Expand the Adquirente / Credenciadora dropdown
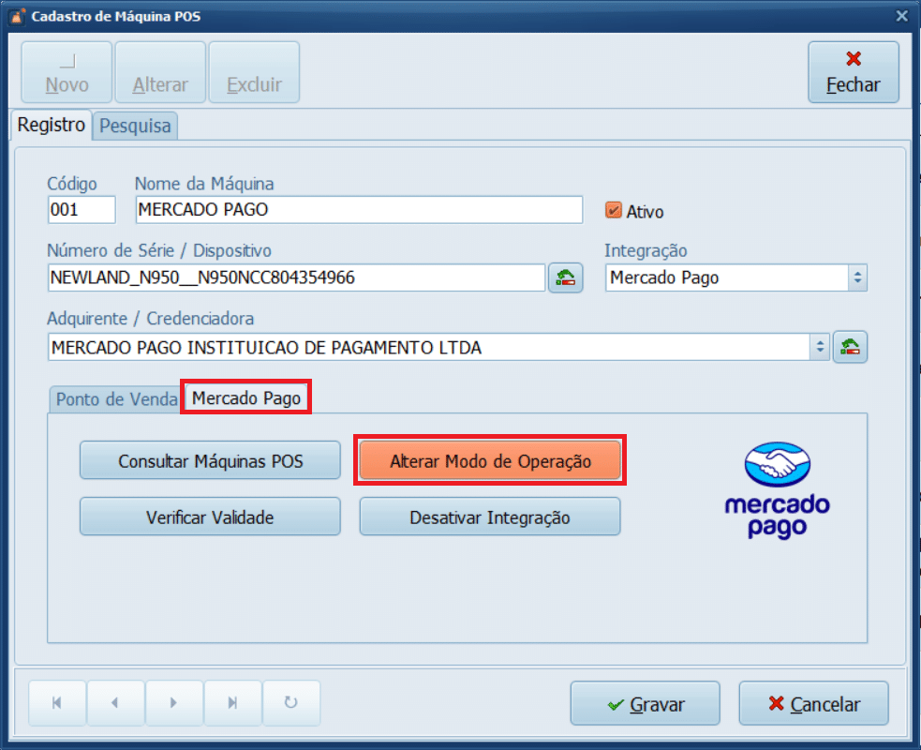Viewport: 921px width, 750px height. (820, 347)
